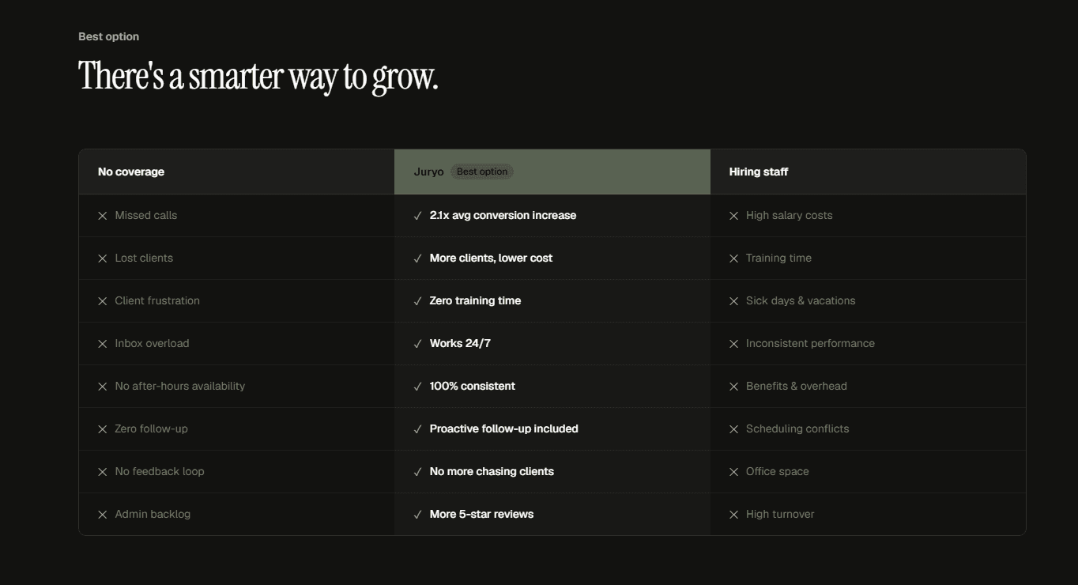Click the Best option badge next to Juryo
Screen dimensions: 1078x585
pos(482,172)
